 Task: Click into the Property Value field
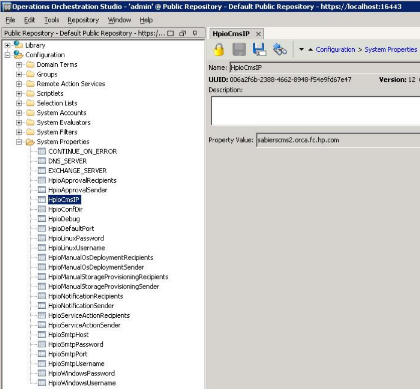(x=336, y=140)
